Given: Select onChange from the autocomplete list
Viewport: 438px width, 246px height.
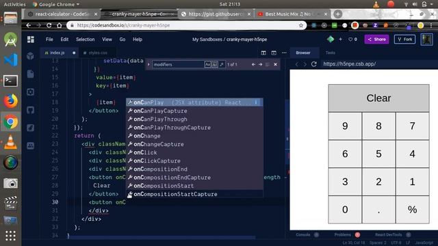Looking at the screenshot, I should 194,136.
